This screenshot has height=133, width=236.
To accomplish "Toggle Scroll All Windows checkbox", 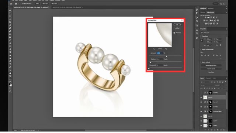I will click(x=21, y=4).
